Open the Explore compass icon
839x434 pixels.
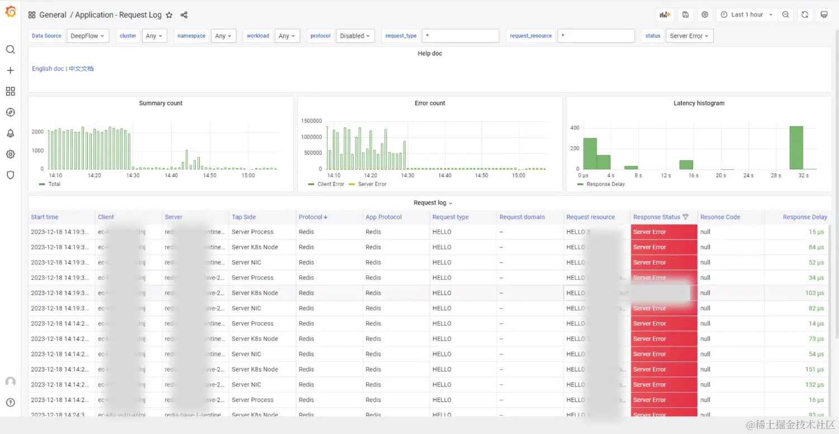point(10,112)
